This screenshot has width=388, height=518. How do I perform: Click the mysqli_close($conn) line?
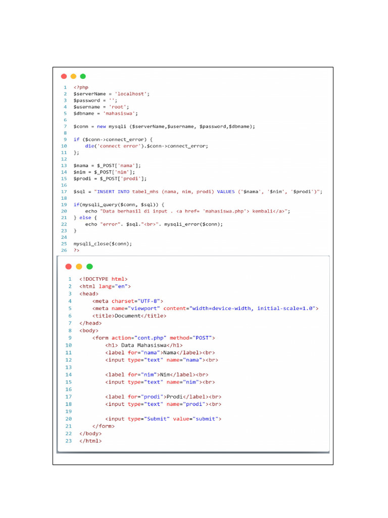point(103,244)
